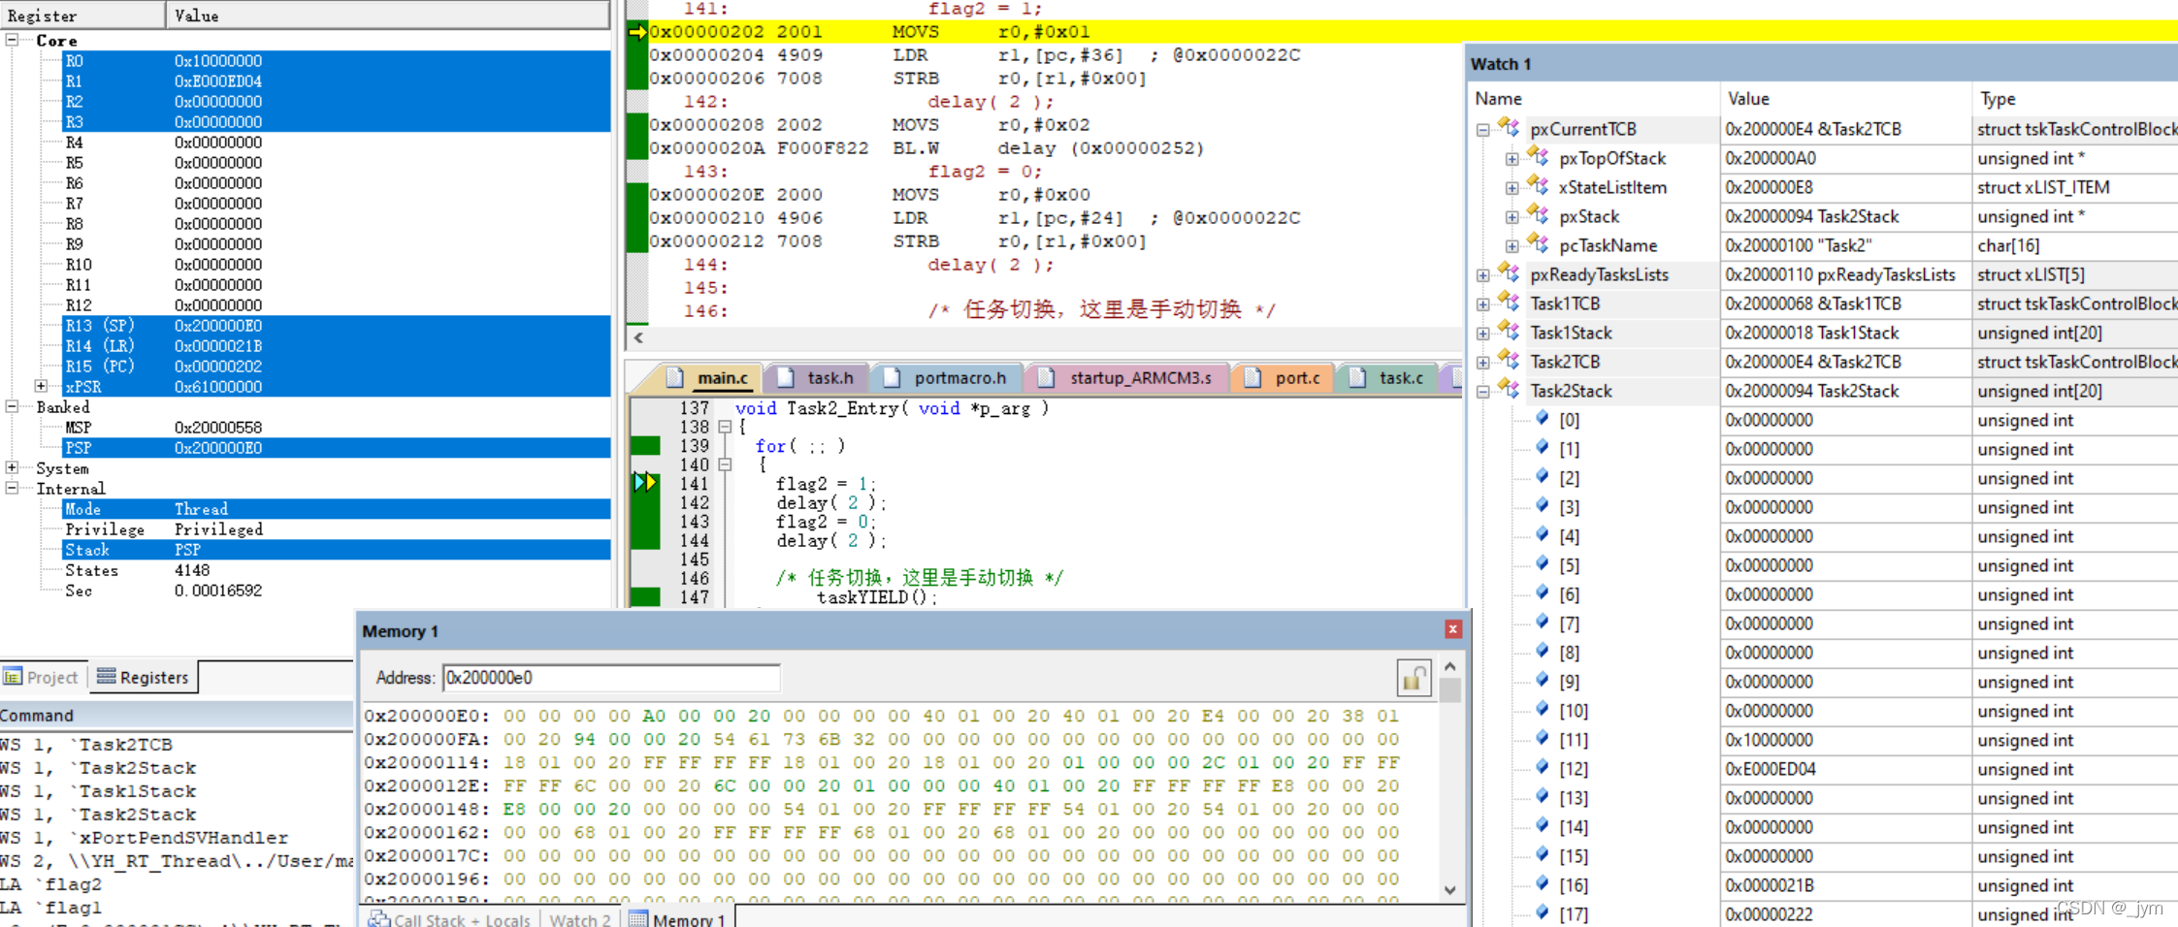
Task: Click the current-line arrow marker at line 141
Action: (645, 482)
